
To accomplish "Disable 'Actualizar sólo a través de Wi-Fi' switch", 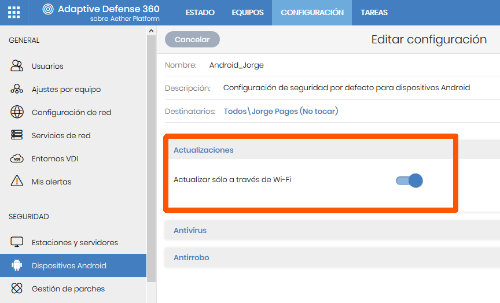I will tap(409, 180).
